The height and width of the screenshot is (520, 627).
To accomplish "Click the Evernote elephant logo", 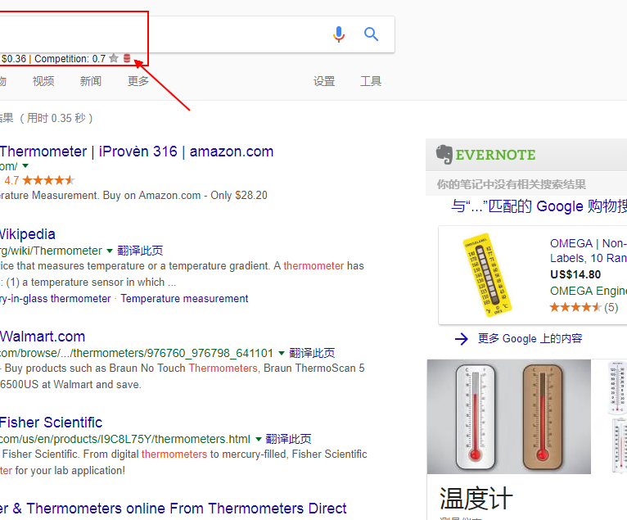I will tap(444, 155).
